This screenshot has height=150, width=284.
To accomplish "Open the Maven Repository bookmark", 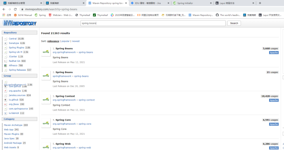I will 201,15.
